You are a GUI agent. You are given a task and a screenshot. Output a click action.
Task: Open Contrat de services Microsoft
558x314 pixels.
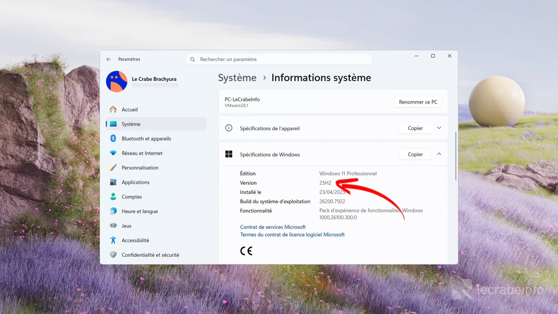click(x=272, y=227)
